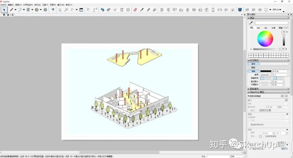Select the eyedropper in the Colors panel

(x=251, y=22)
